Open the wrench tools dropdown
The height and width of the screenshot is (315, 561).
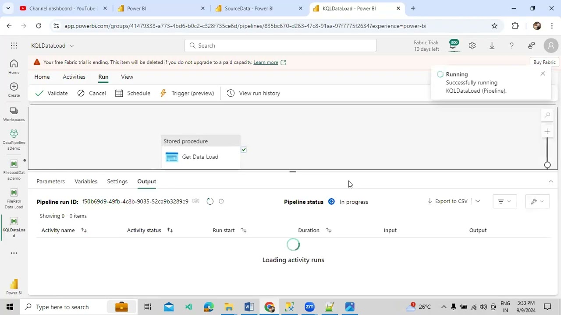(x=537, y=201)
